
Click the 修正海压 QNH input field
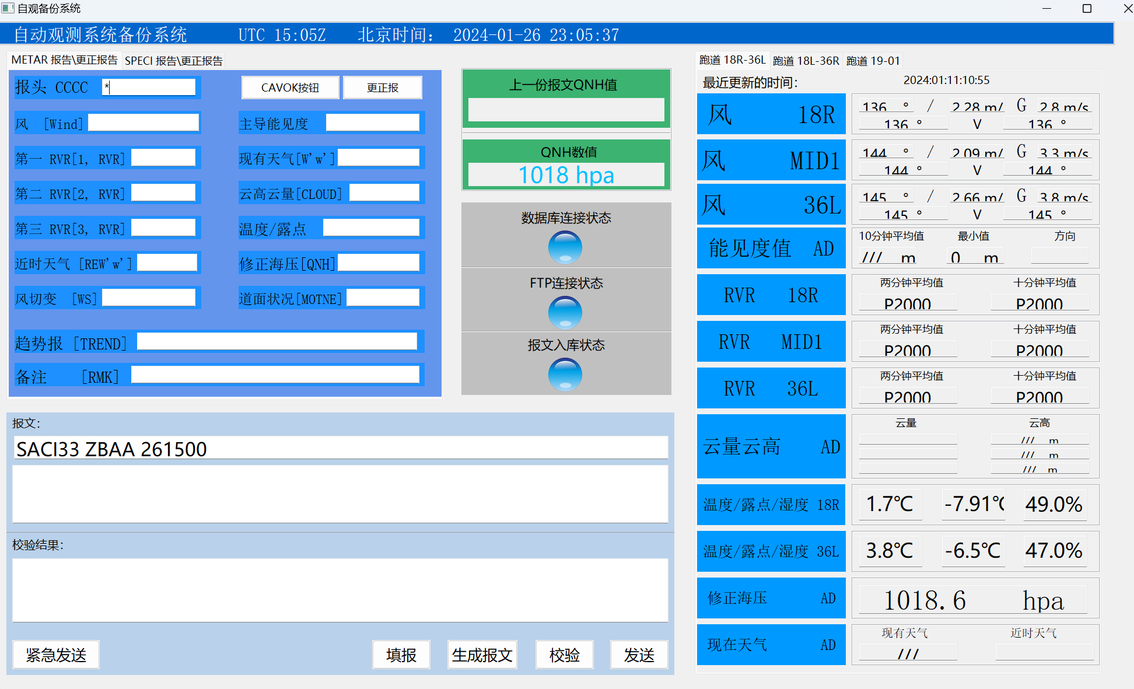tap(379, 263)
